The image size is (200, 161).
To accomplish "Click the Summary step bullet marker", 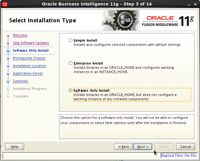I will coord(8,81).
